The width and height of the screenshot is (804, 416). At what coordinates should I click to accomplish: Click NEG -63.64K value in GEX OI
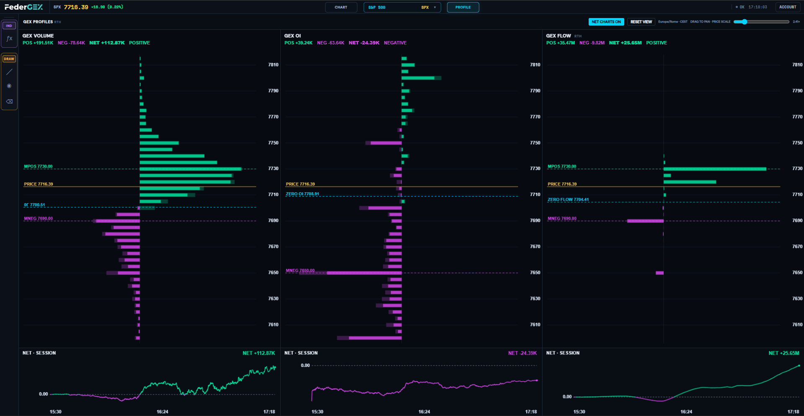[331, 43]
